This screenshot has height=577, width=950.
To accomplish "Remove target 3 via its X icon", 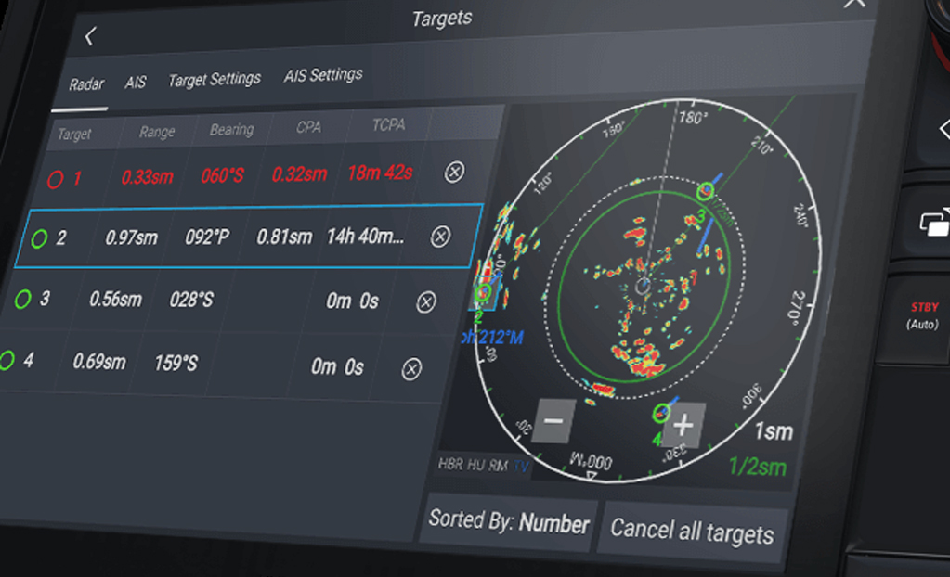I will point(426,302).
